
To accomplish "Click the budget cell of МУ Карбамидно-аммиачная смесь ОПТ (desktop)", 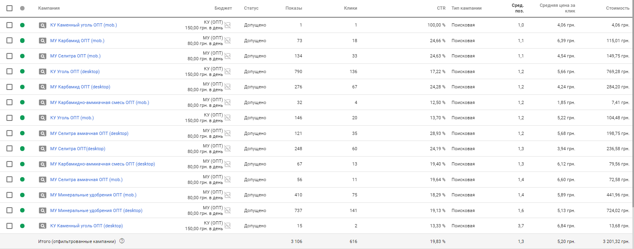I will coord(205,164).
